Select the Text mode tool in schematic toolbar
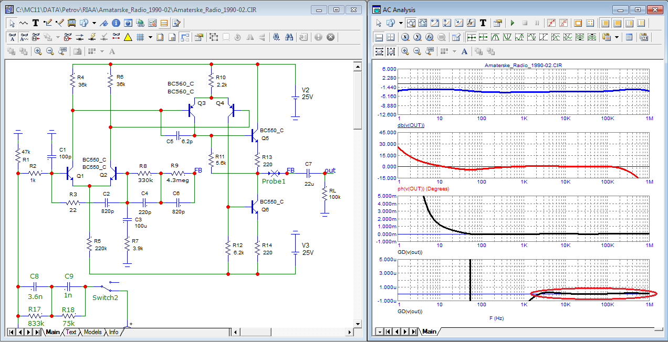The image size is (668, 342). coord(36,23)
